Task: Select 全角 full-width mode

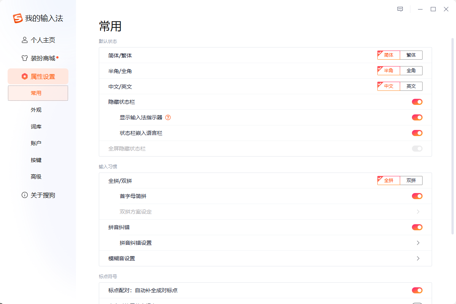Action: [411, 71]
